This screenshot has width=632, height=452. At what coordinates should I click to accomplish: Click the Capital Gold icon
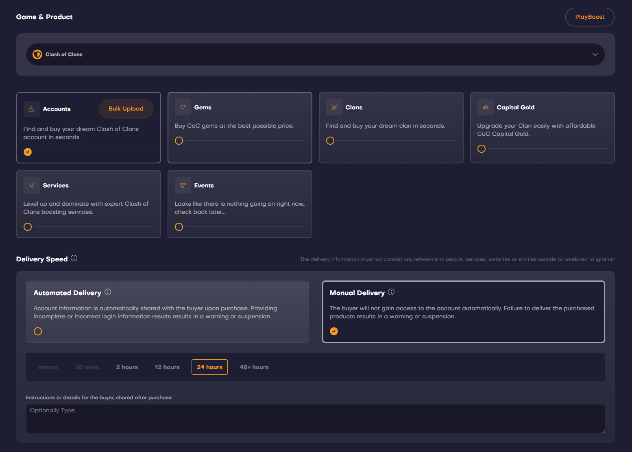[486, 107]
